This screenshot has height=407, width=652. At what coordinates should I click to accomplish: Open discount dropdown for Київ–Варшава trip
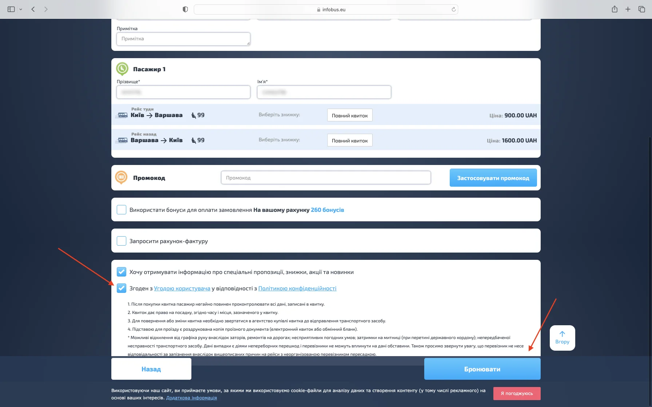(x=350, y=116)
